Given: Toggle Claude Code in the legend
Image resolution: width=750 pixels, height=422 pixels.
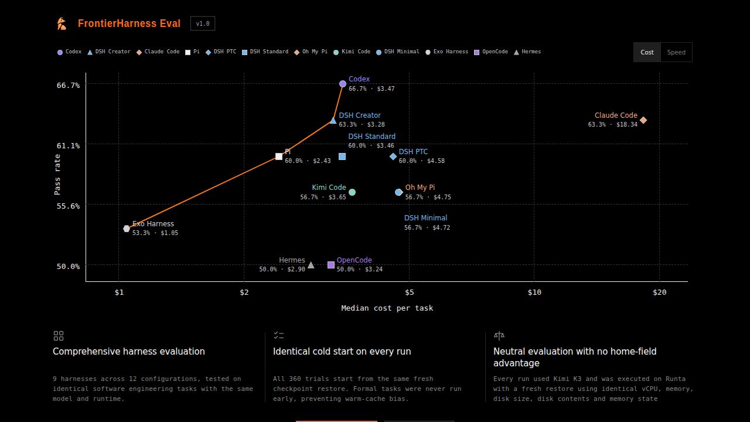Looking at the screenshot, I should (x=158, y=52).
